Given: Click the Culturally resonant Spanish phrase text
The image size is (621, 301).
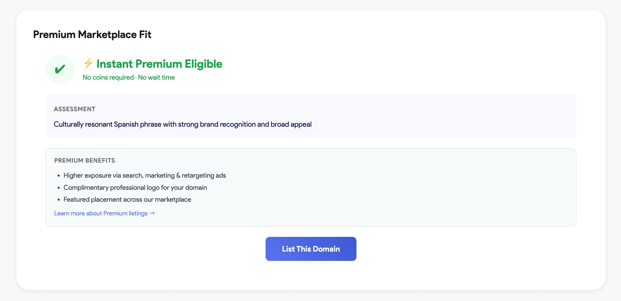Looking at the screenshot, I should pyautogui.click(x=182, y=124).
